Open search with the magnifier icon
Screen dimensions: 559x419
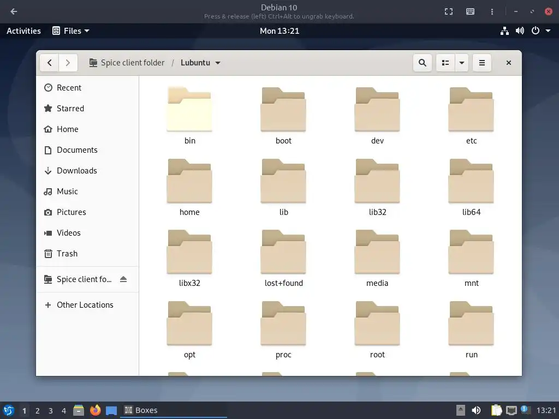(x=423, y=63)
